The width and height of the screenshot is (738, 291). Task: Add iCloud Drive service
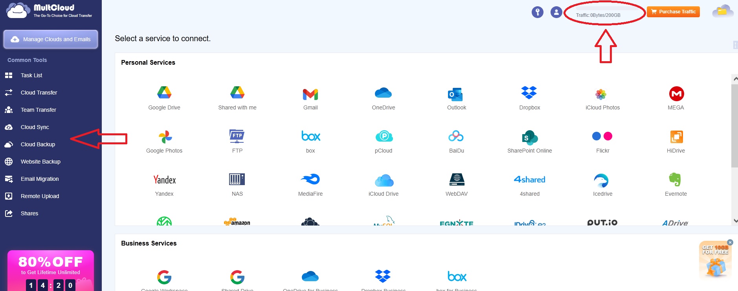point(384,184)
